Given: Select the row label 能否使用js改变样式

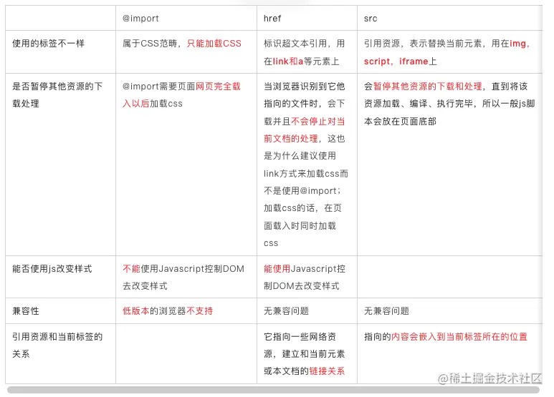Looking at the screenshot, I should tap(60, 277).
